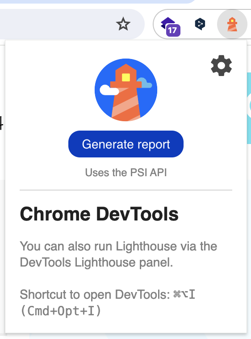The width and height of the screenshot is (251, 339).
Task: Click 'You can also run Lighthouse' paragraph
Action: click(x=118, y=254)
